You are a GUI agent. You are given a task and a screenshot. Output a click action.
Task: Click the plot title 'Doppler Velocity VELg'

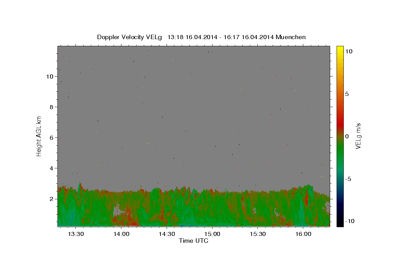pyautogui.click(x=130, y=37)
